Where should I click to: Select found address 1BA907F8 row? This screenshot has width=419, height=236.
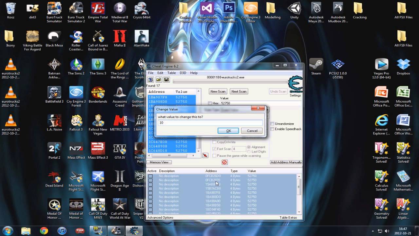coord(172,97)
